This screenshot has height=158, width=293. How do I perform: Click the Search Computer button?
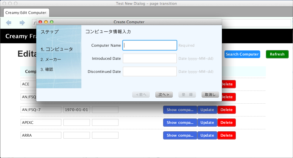242,54
